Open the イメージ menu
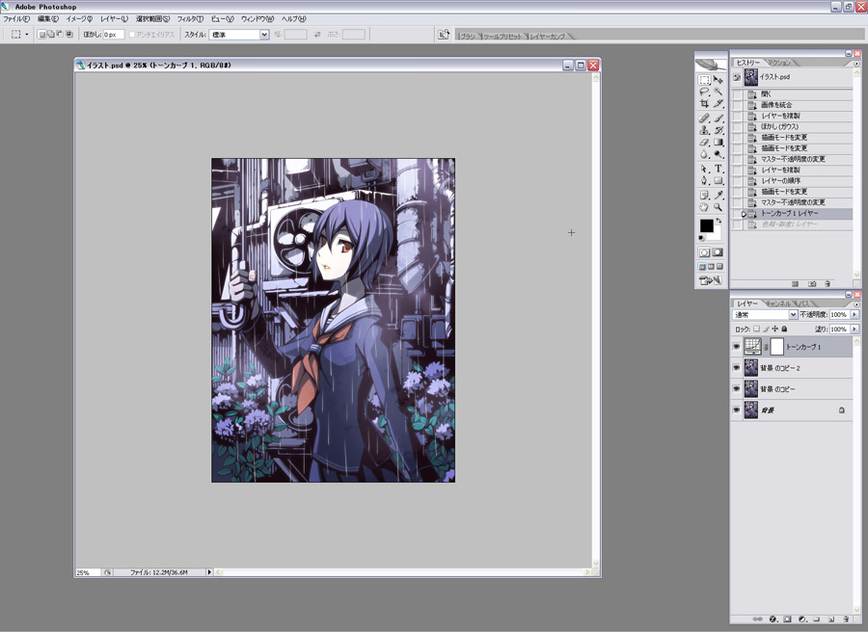868x632 pixels. point(79,19)
